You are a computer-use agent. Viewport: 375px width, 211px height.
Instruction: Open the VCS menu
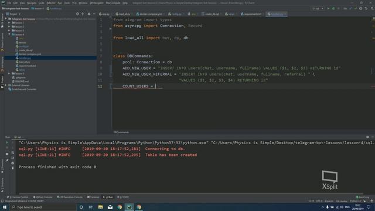pos(74,3)
